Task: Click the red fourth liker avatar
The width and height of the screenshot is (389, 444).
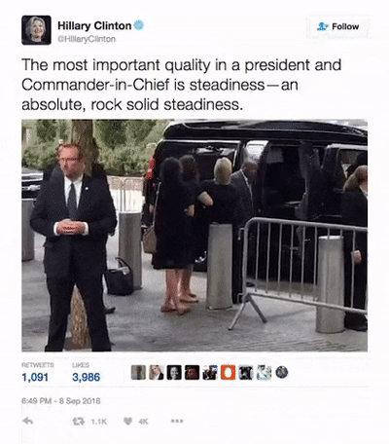Action: pos(193,373)
